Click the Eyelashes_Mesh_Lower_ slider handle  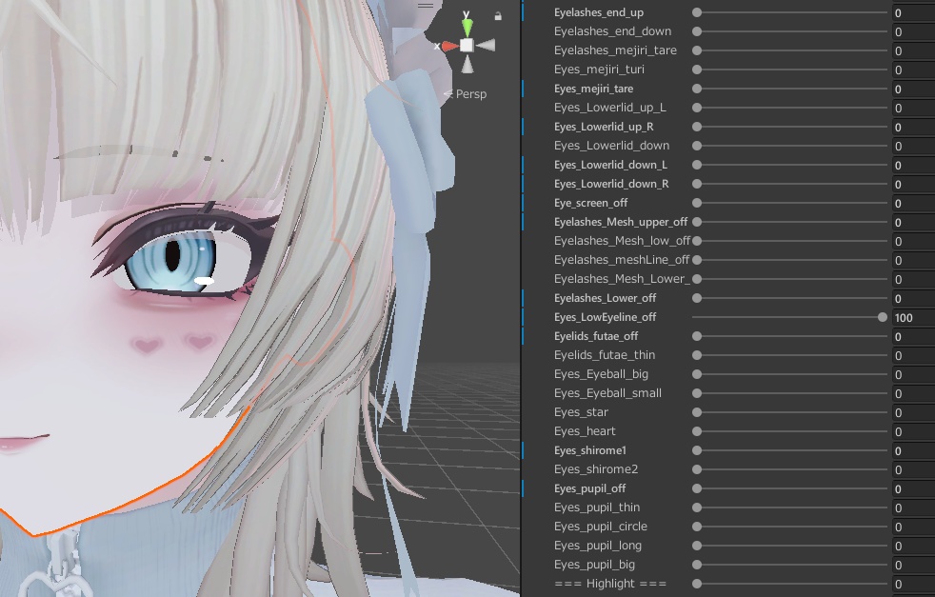pos(696,279)
